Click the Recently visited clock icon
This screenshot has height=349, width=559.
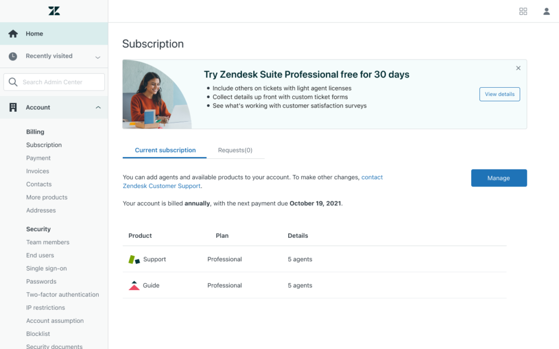tap(13, 56)
